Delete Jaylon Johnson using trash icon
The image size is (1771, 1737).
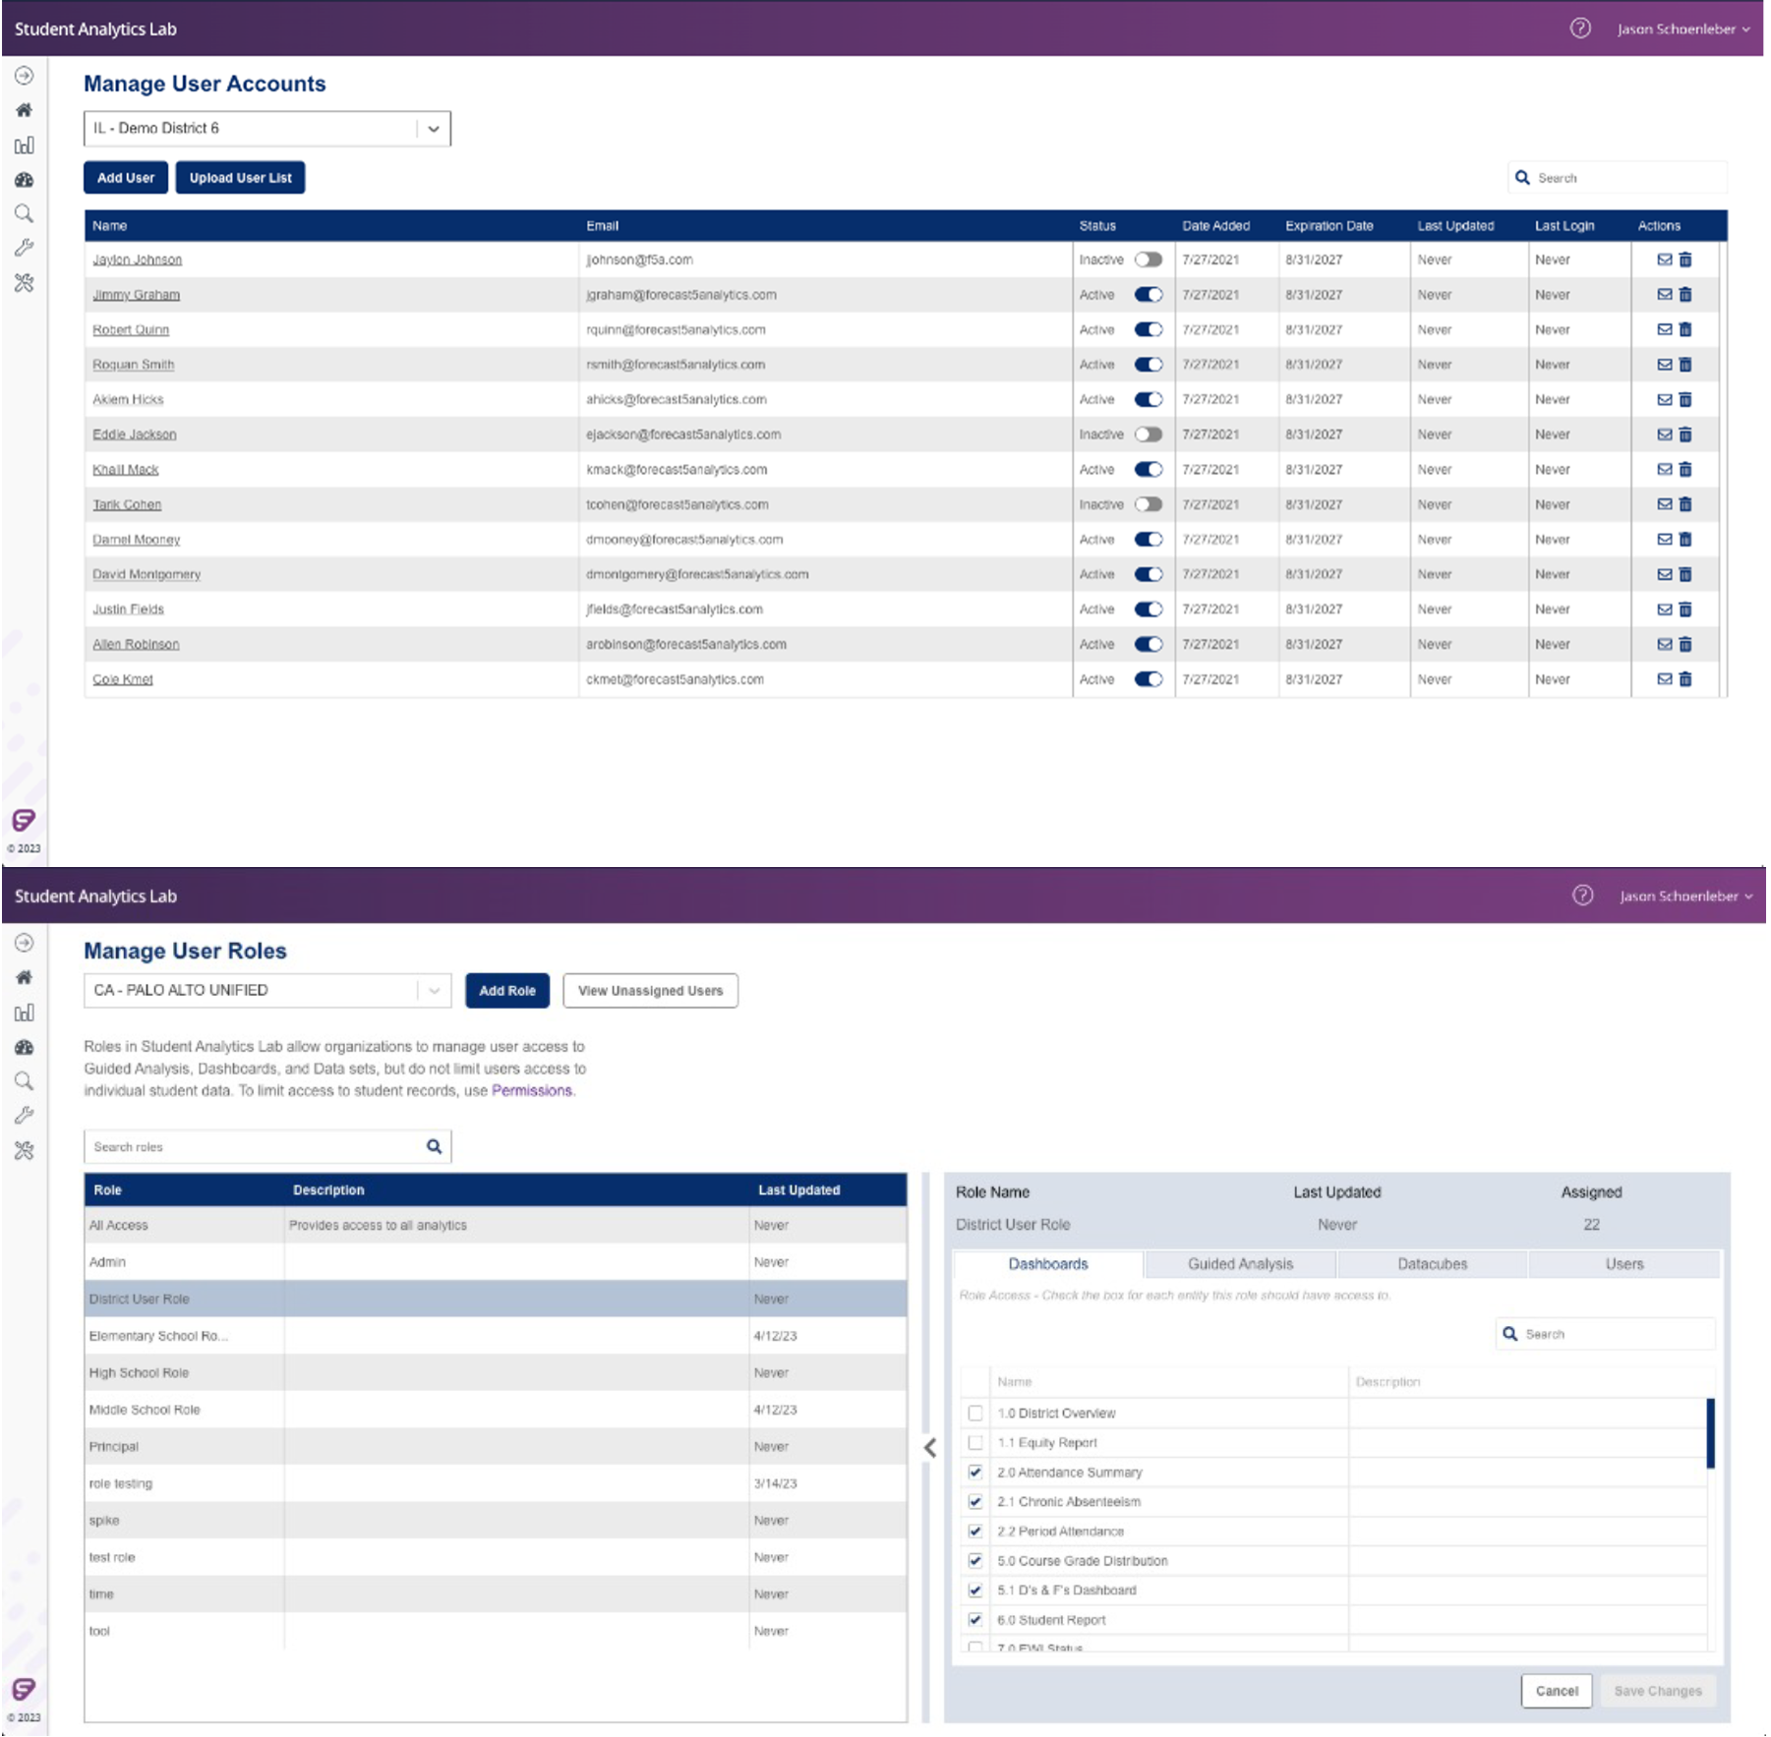1684,260
